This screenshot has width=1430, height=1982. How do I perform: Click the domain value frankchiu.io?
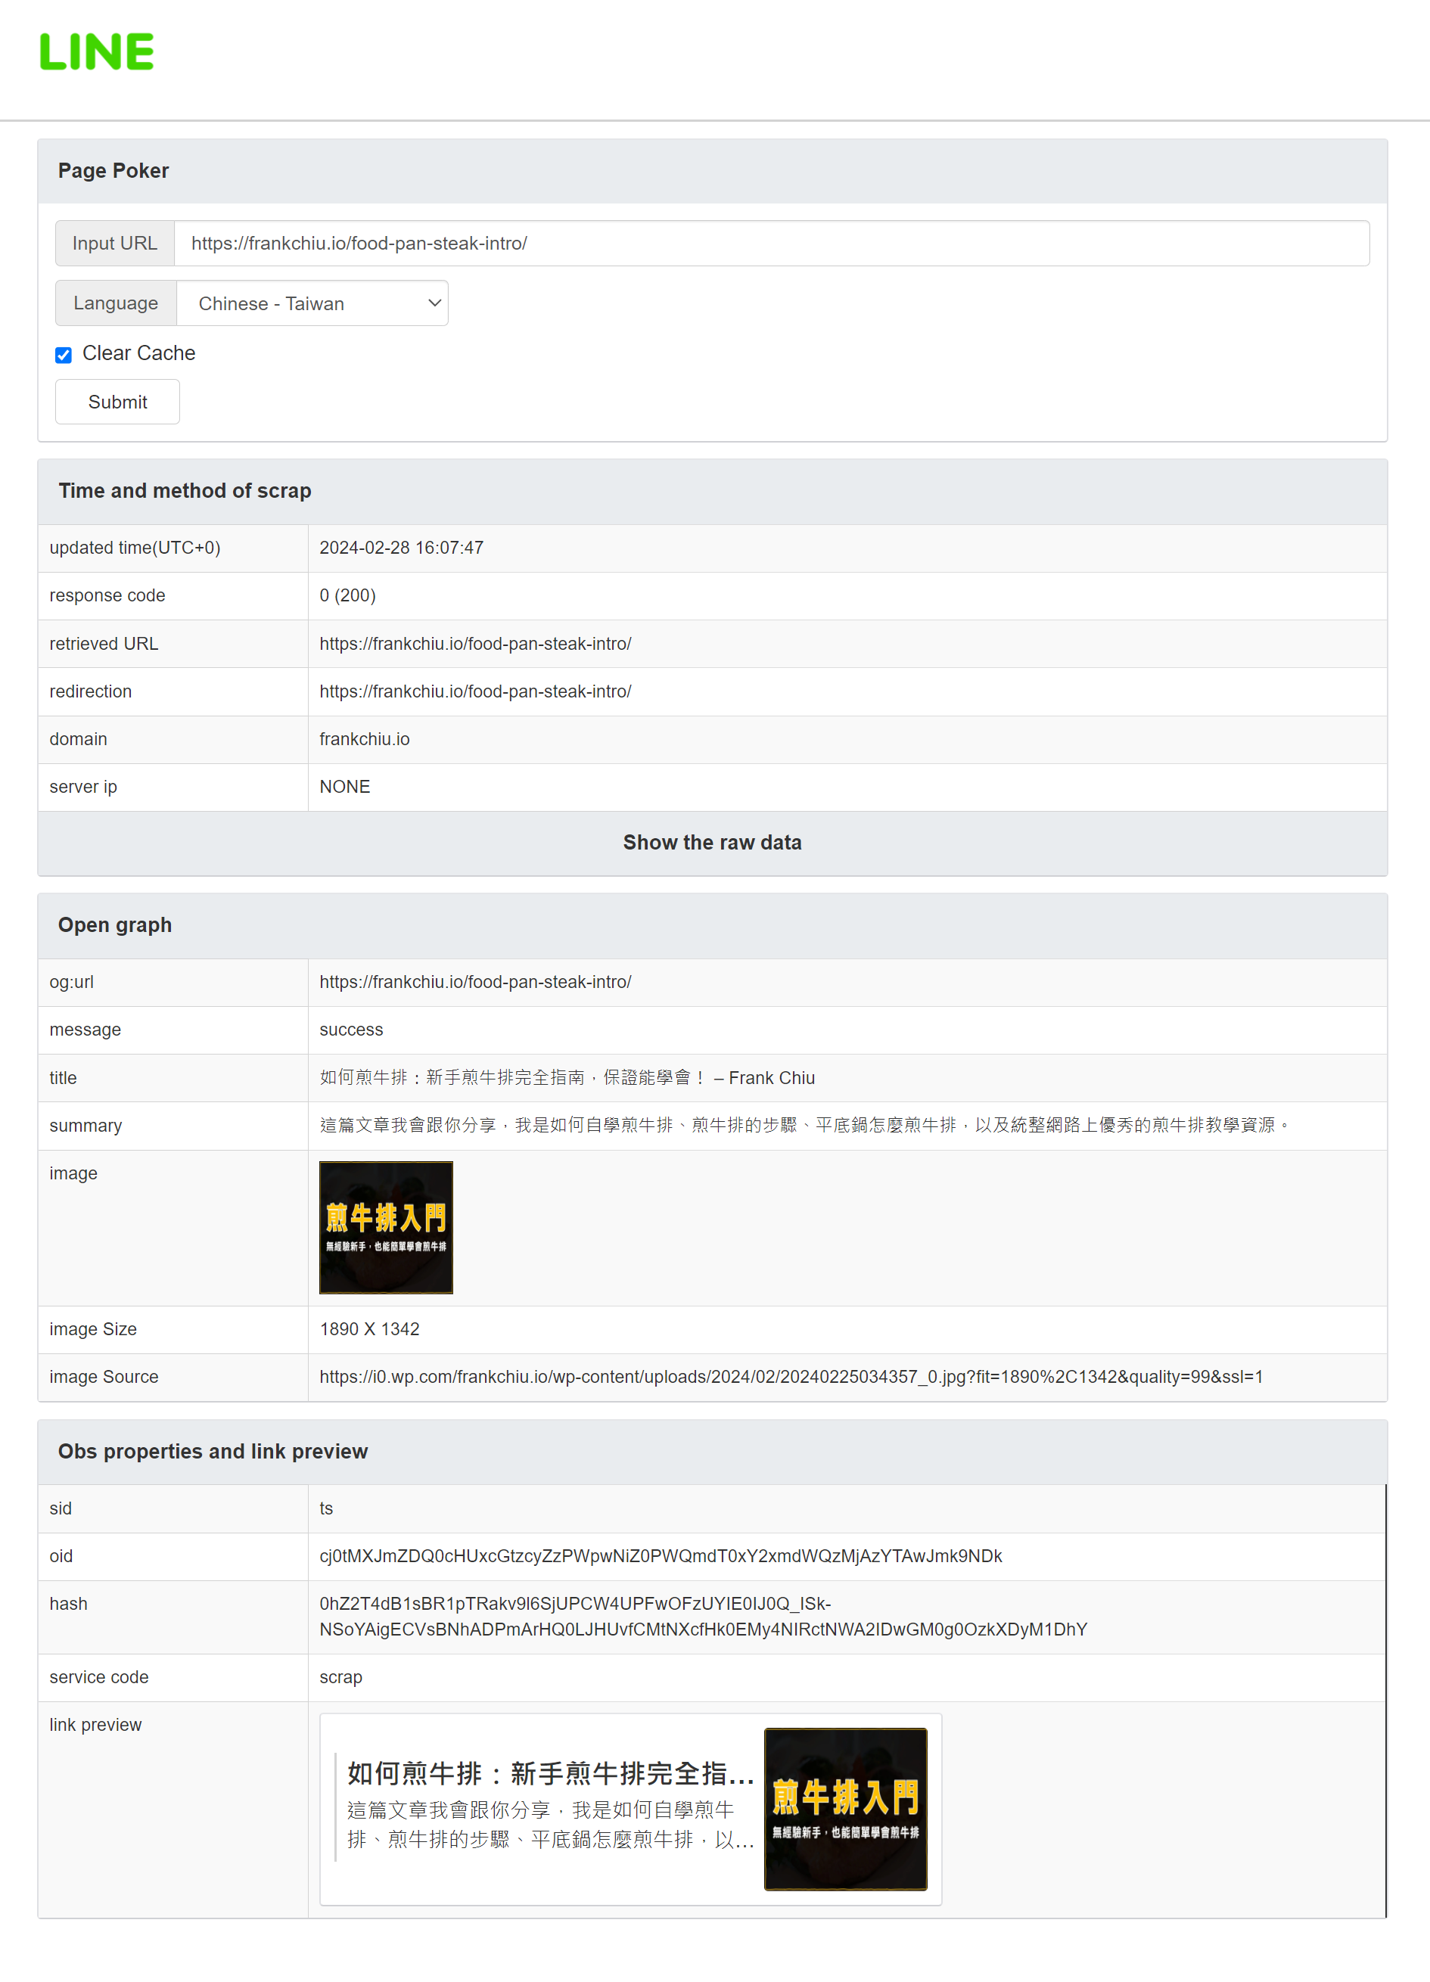tap(365, 739)
